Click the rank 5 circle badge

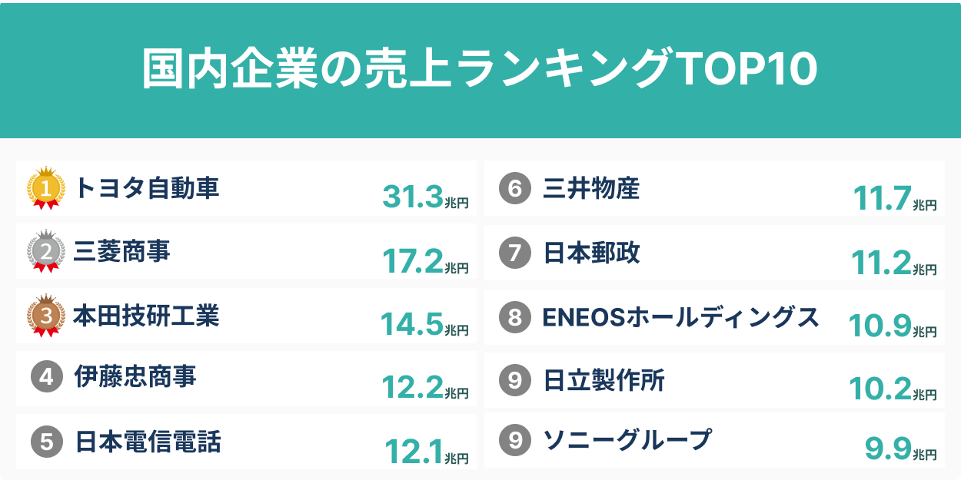(46, 442)
